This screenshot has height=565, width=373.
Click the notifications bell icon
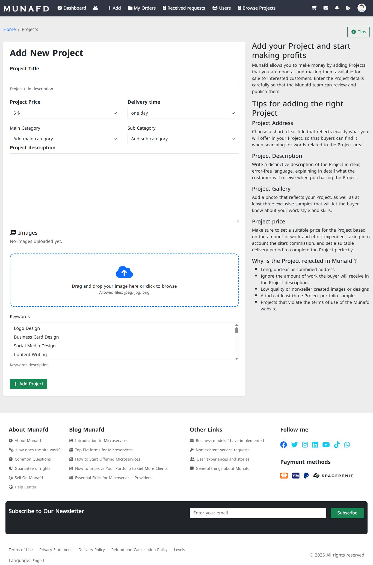coord(337,8)
